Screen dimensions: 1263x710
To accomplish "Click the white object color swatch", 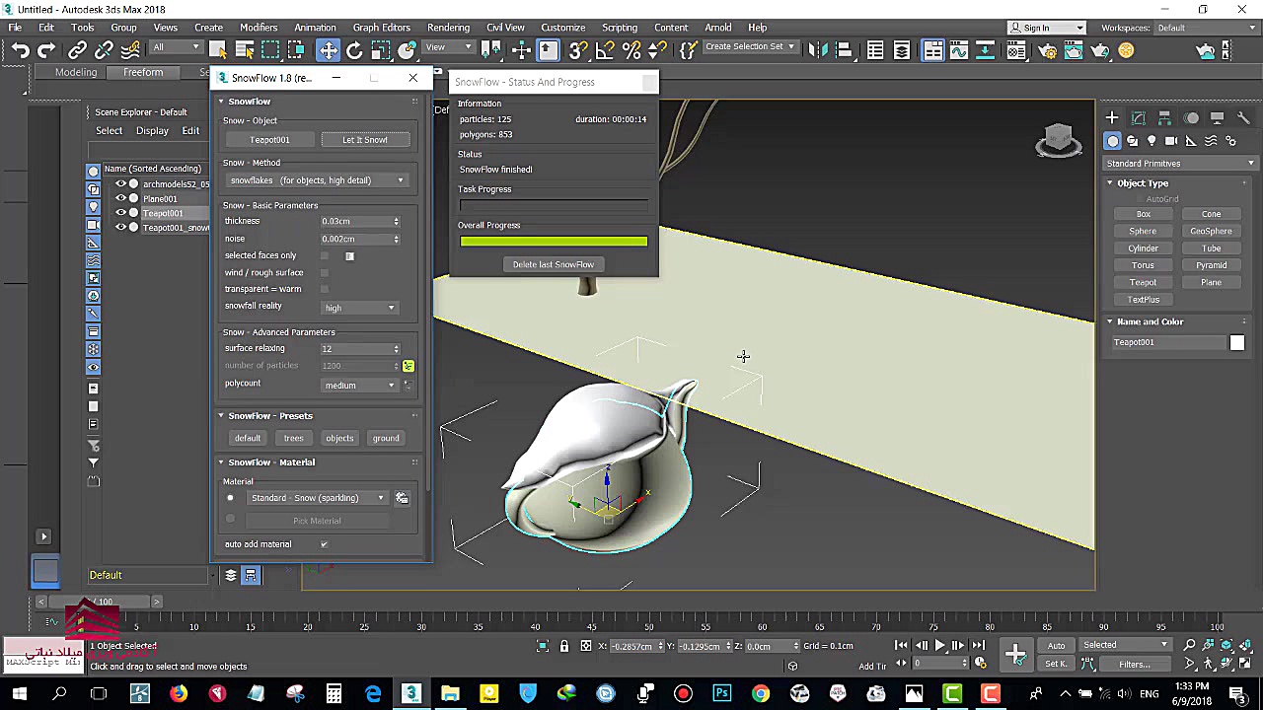I will [1236, 342].
